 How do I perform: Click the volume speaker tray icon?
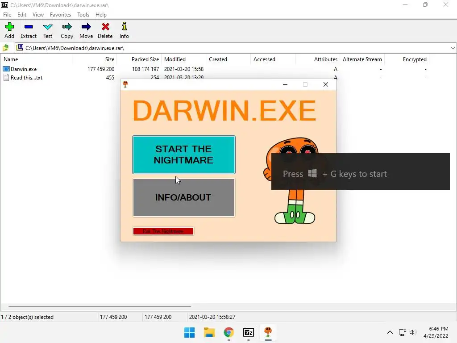(x=413, y=332)
